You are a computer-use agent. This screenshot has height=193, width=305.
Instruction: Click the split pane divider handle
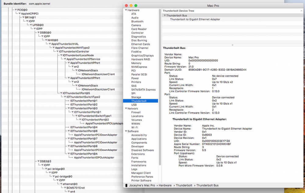[232, 45]
